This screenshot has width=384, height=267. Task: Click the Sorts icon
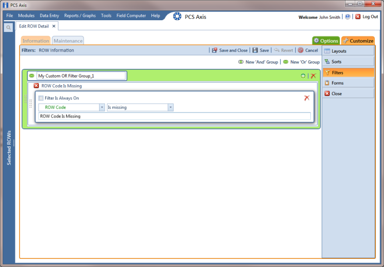click(327, 62)
